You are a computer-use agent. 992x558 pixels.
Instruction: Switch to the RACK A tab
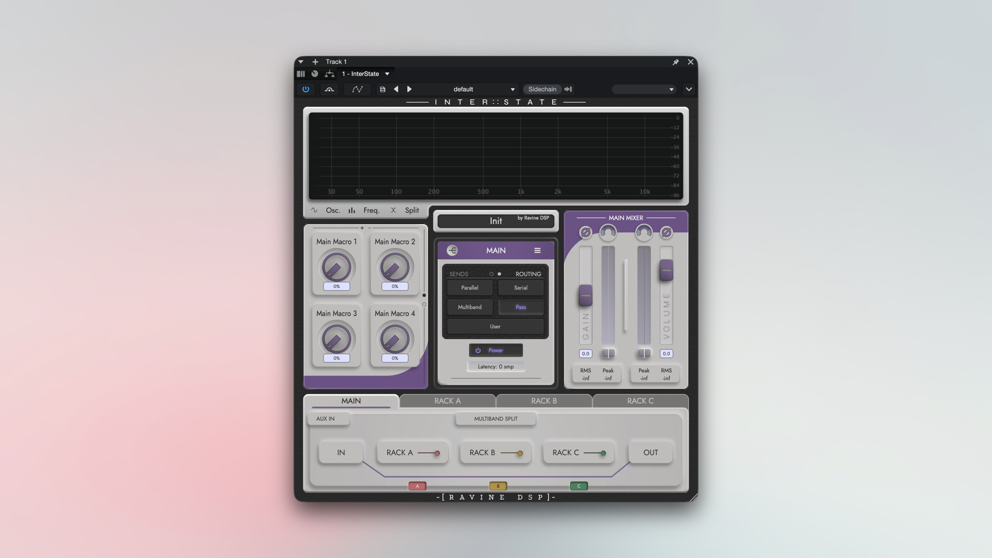(447, 401)
